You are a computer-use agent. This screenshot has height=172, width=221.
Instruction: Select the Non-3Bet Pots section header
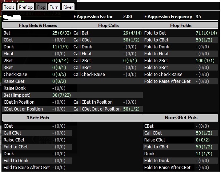pyautogui.click(x=181, y=118)
